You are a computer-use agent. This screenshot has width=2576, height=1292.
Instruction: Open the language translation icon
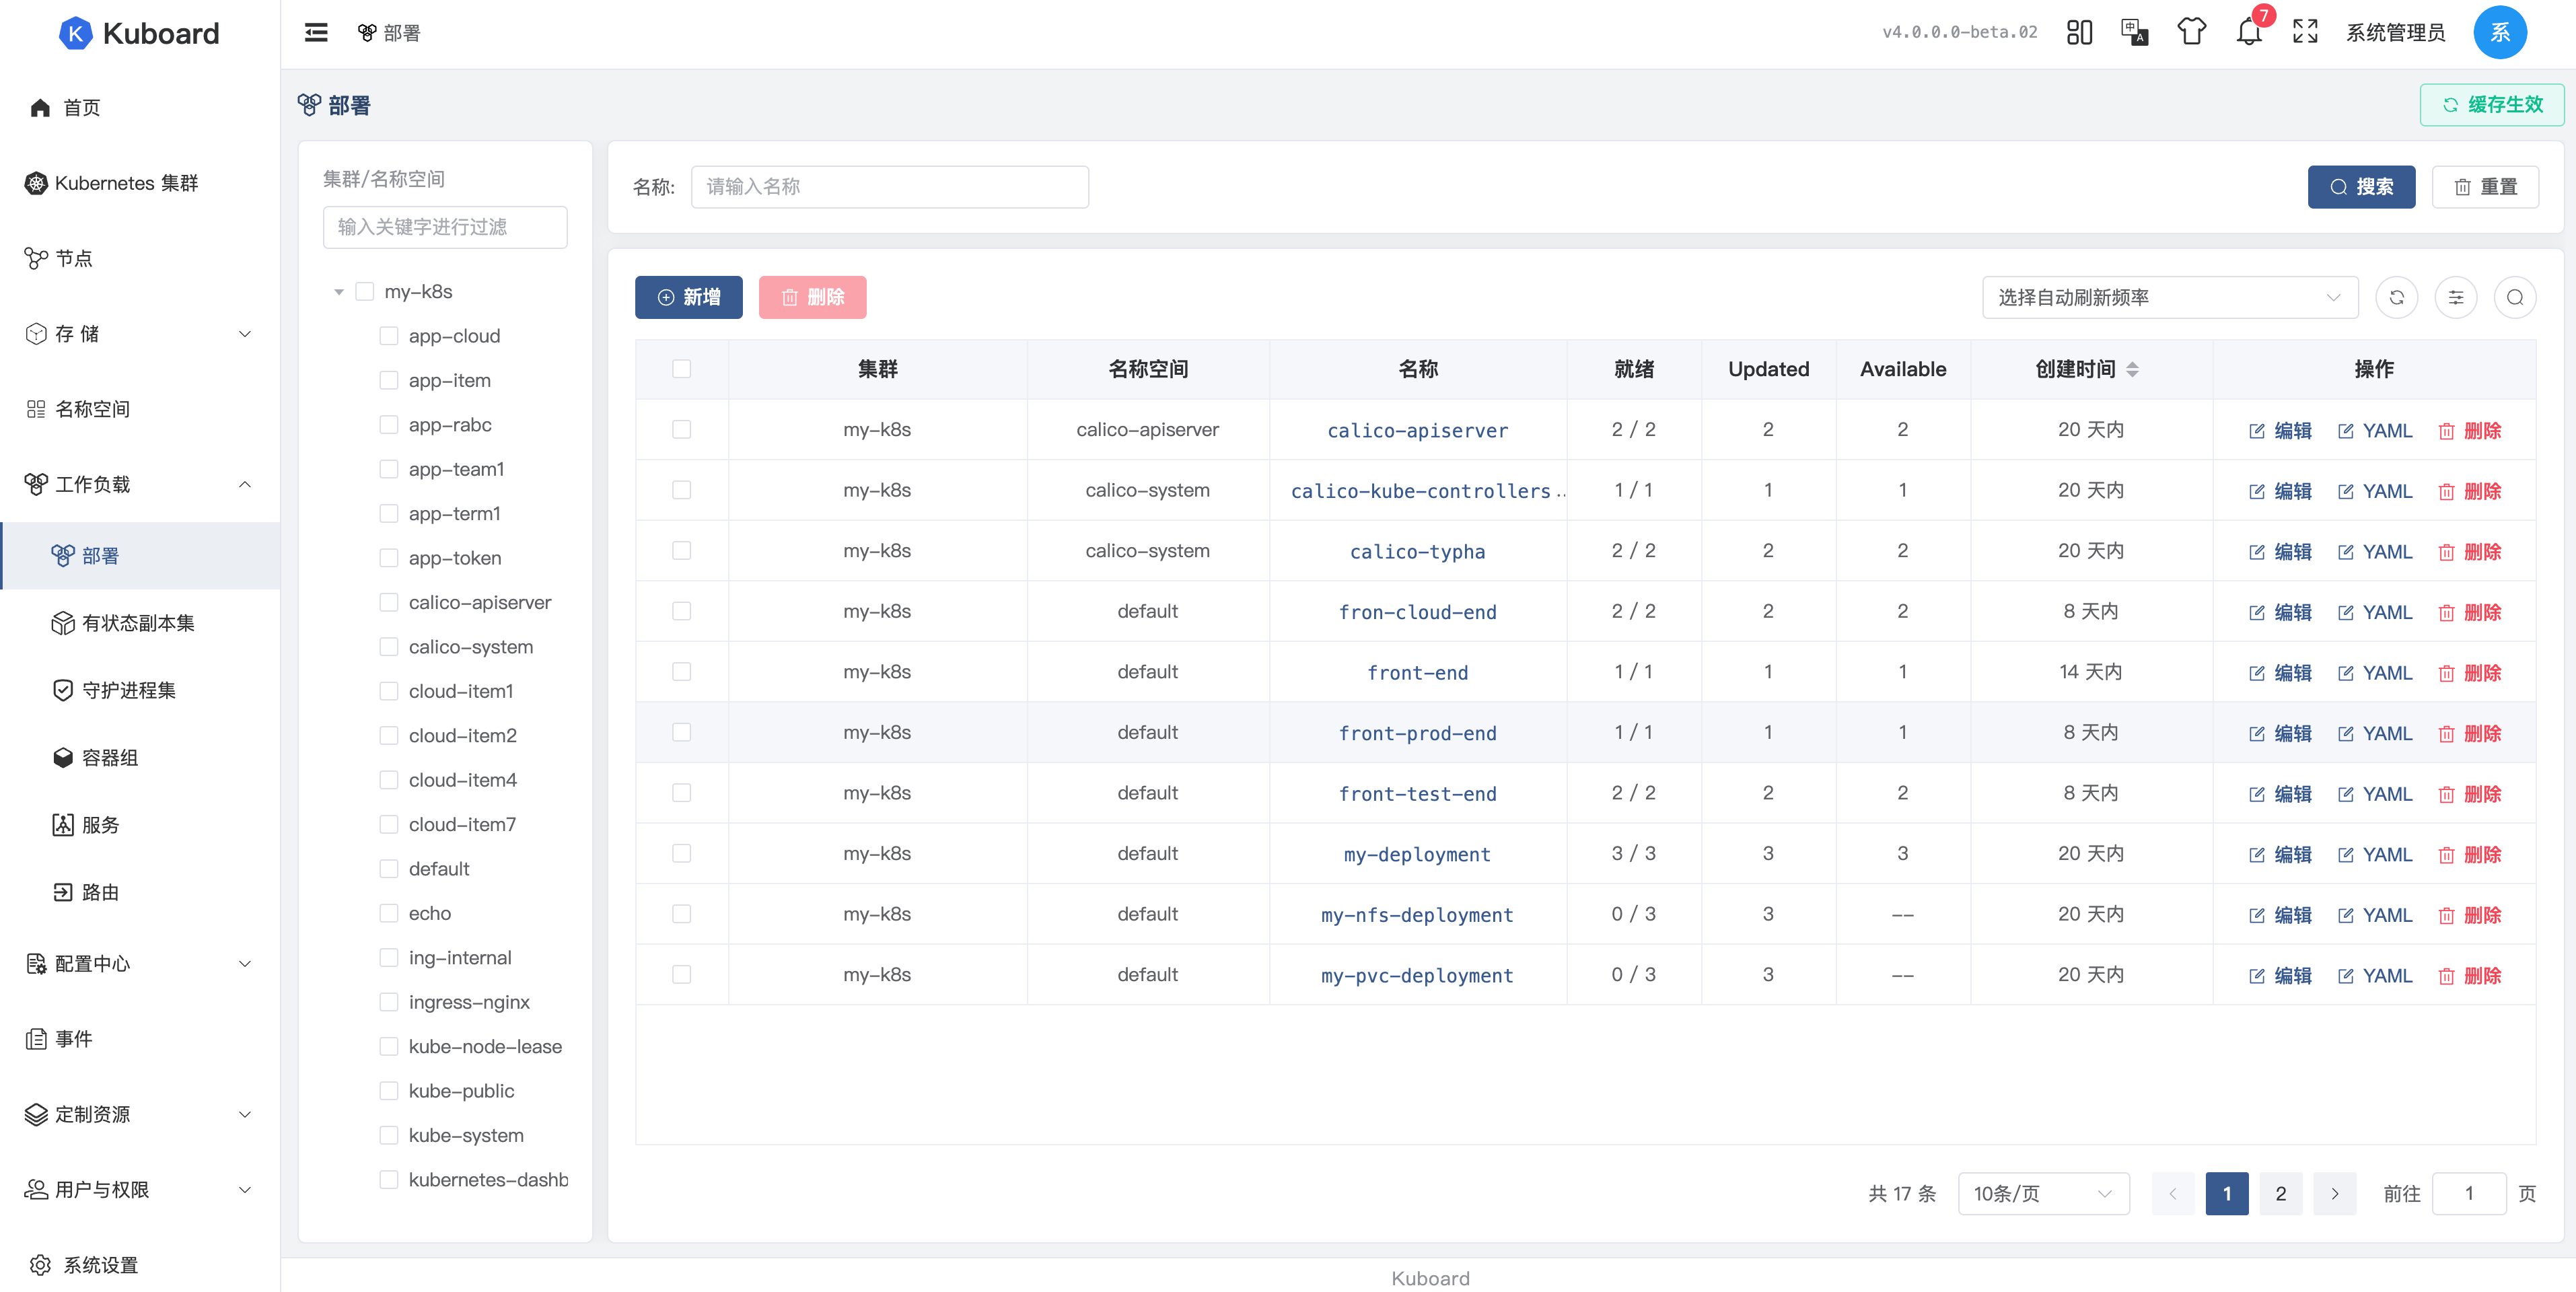click(2135, 33)
